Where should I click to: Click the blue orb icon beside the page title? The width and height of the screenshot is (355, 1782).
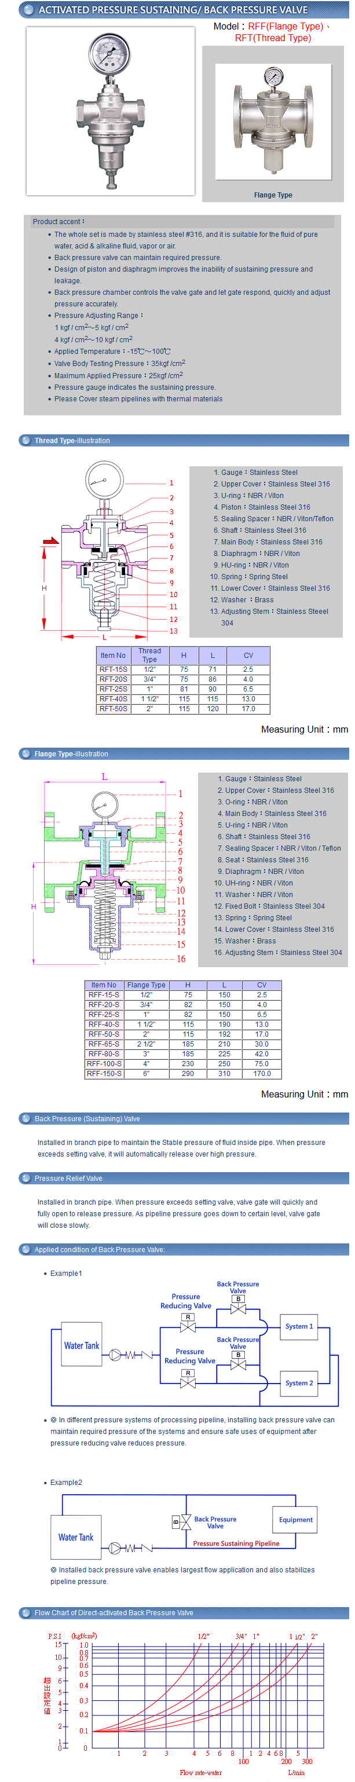point(28,10)
